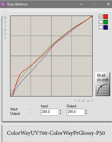Viewport: 112px width, 142px height.
Task: Increase the Input value with up arrow
Action: click(x=60, y=111)
